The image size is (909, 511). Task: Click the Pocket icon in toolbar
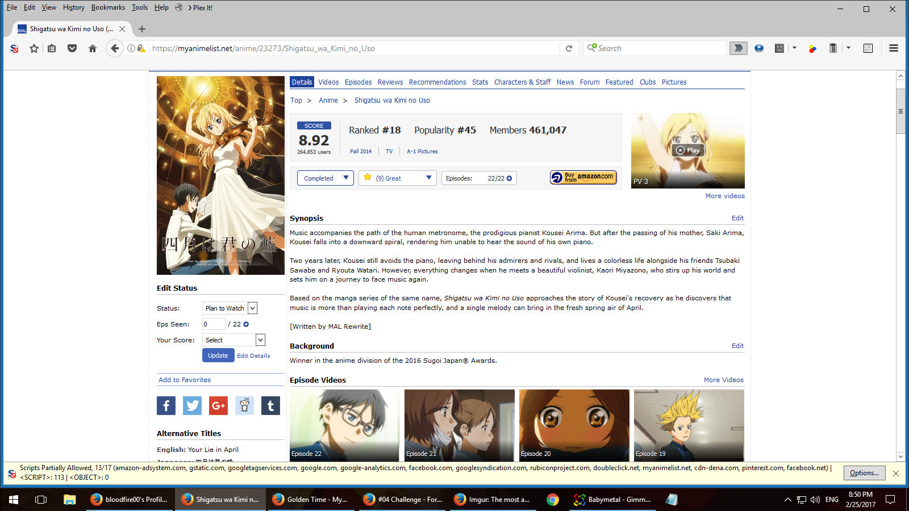[x=72, y=48]
